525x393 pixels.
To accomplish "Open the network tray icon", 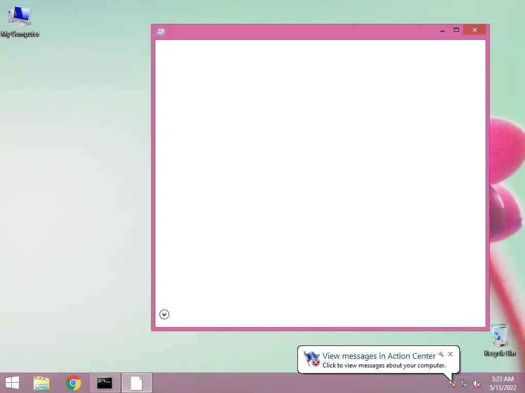I will point(465,383).
